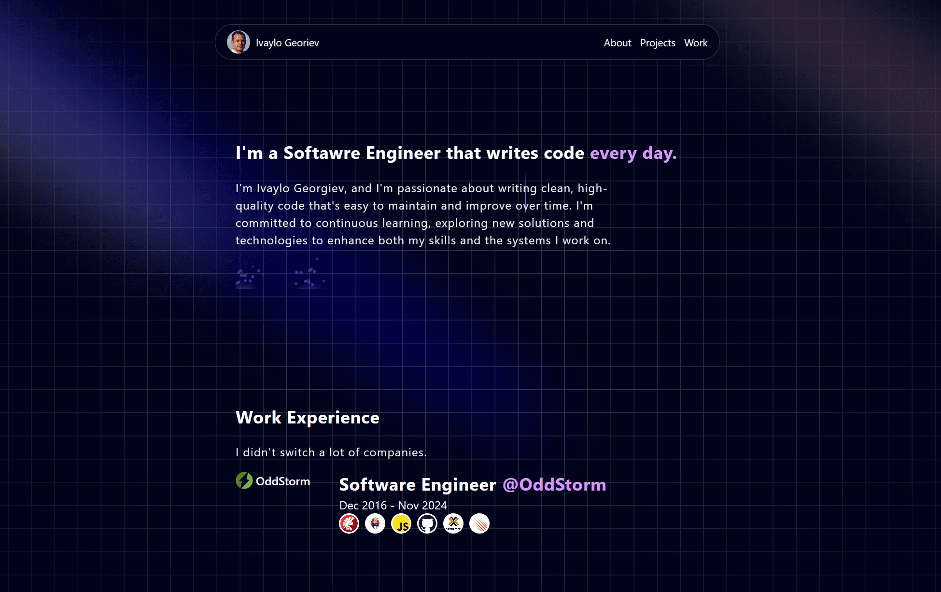Click the JavaScript (JS) technology icon
Viewport: 941px width, 592px height.
(x=401, y=523)
